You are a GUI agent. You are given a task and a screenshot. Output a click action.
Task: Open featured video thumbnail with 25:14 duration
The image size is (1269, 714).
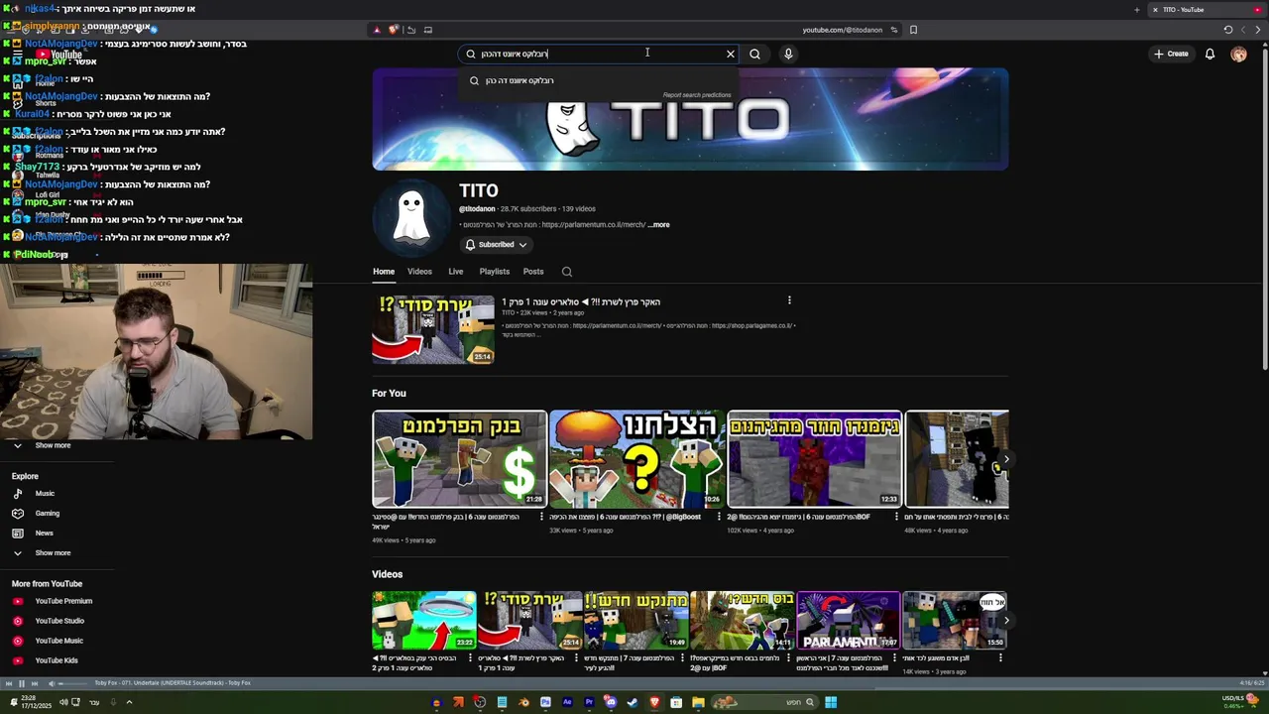[433, 329]
